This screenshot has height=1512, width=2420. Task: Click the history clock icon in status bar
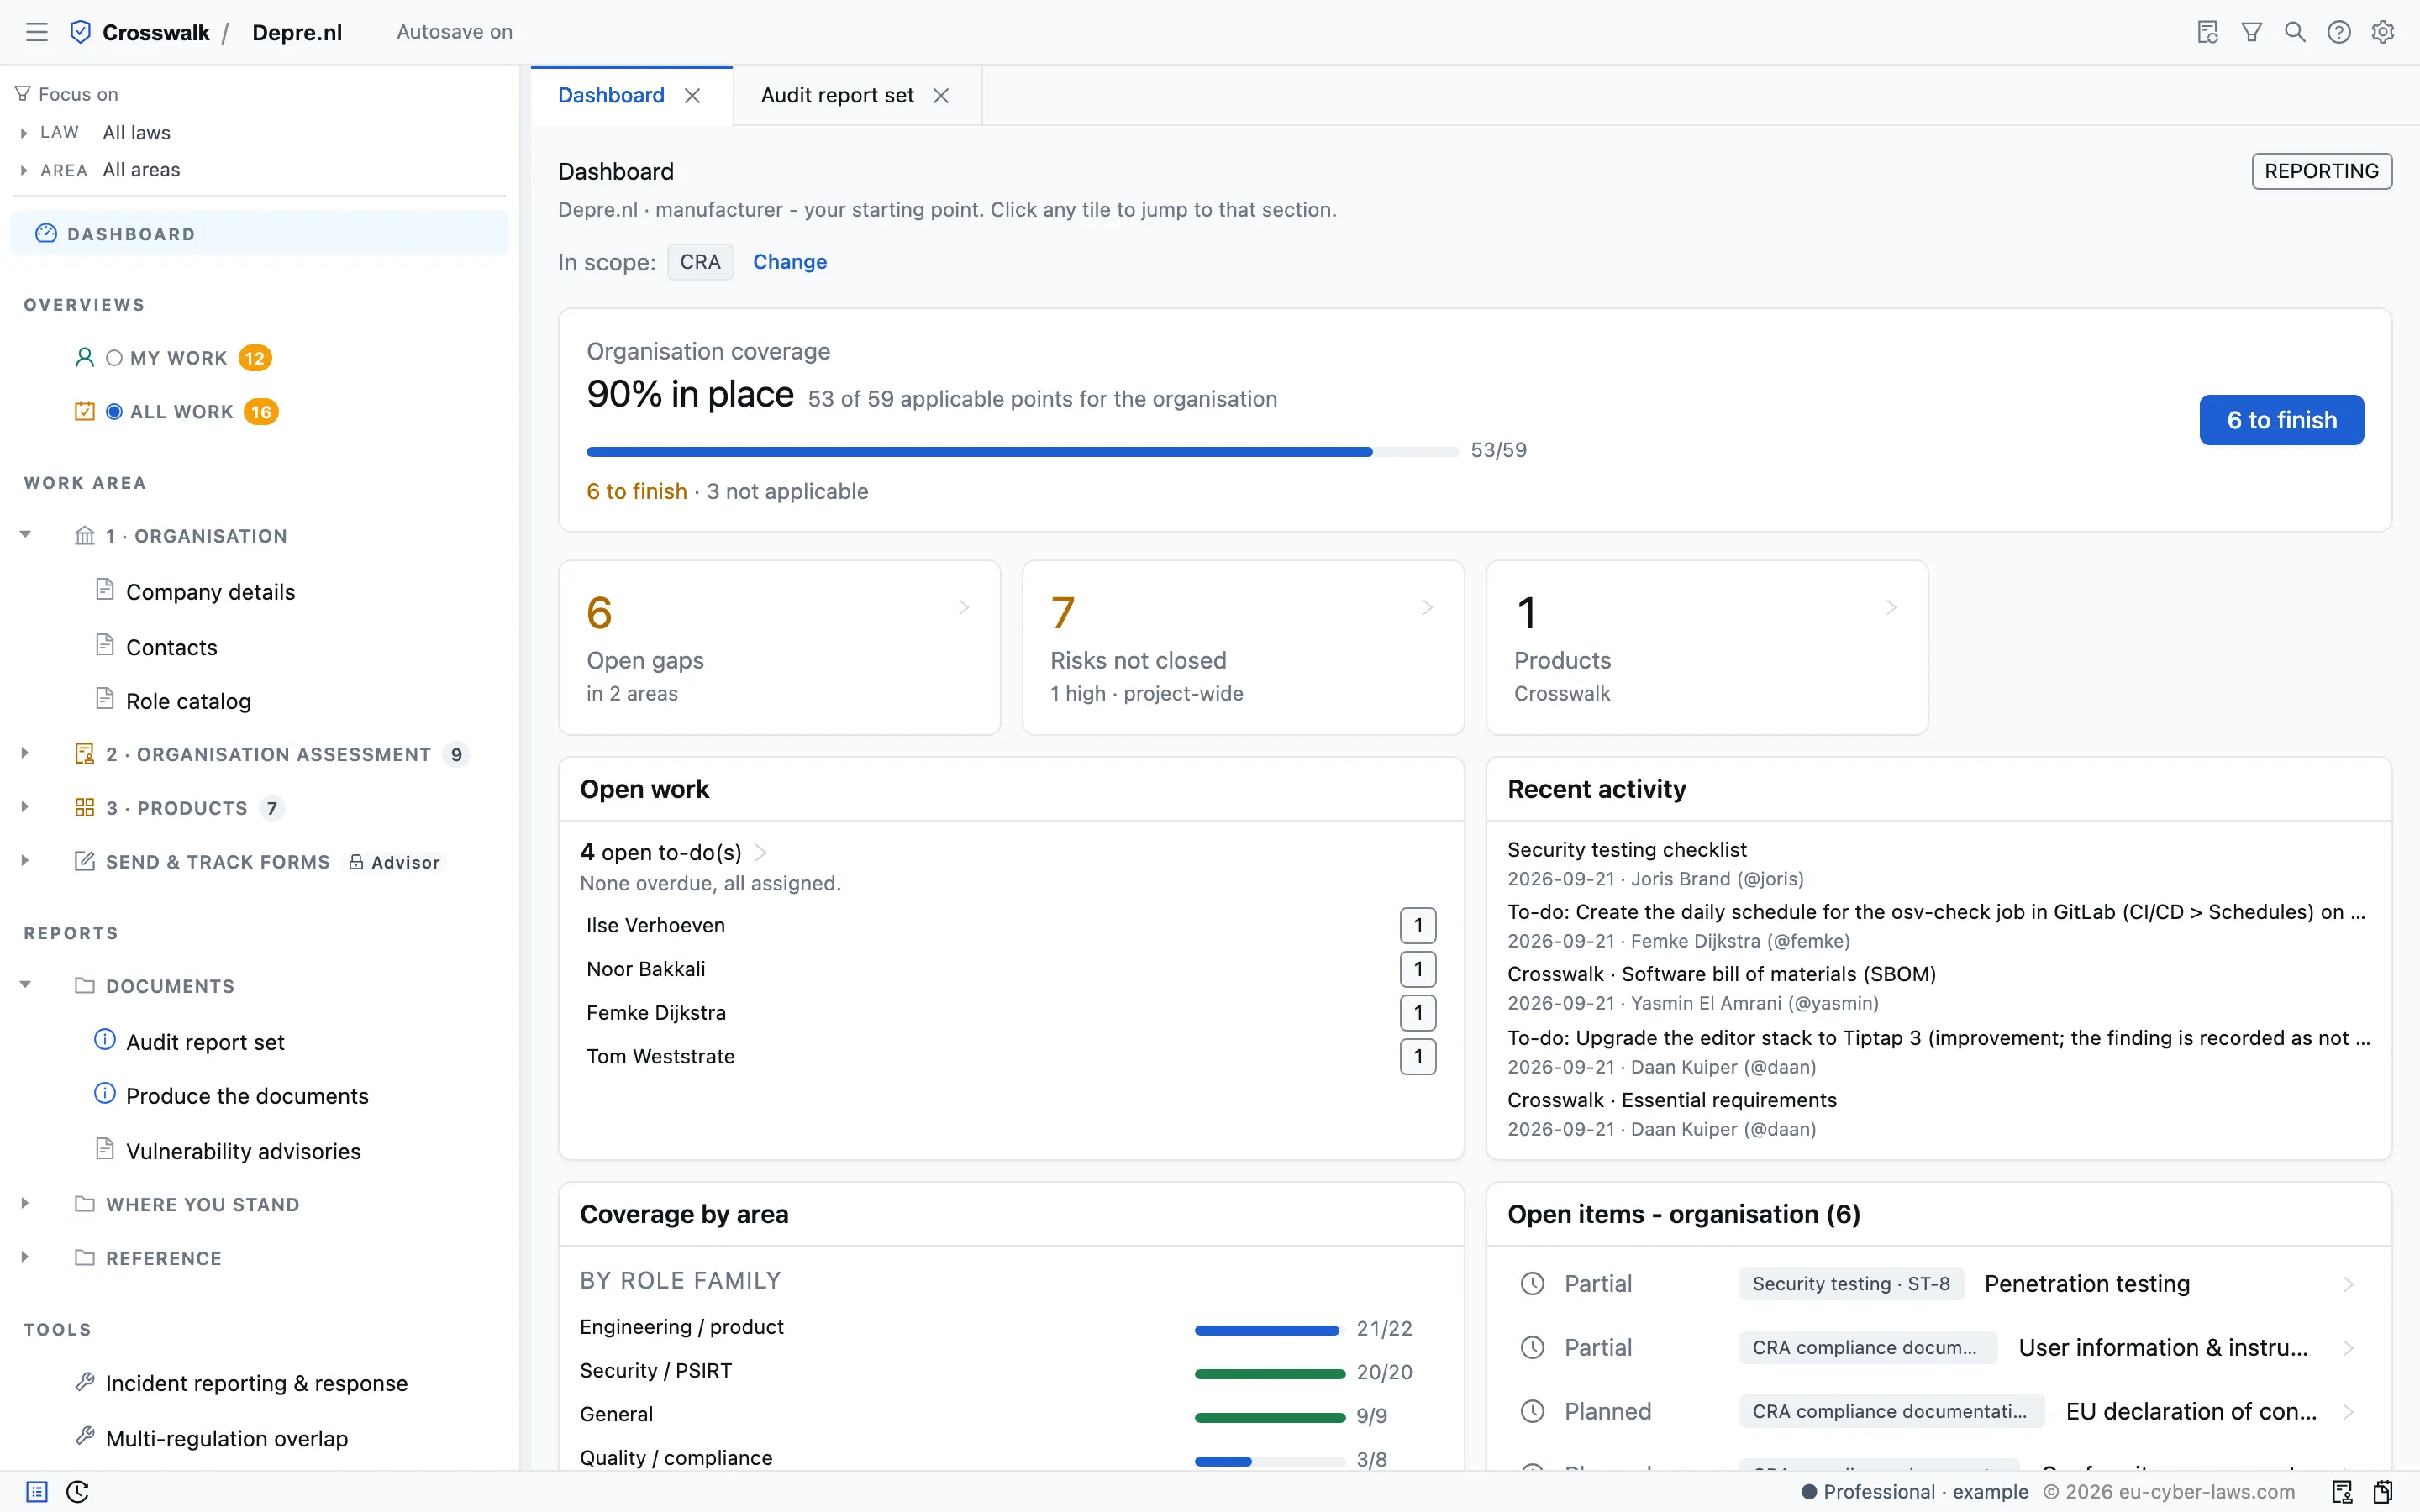(77, 1492)
